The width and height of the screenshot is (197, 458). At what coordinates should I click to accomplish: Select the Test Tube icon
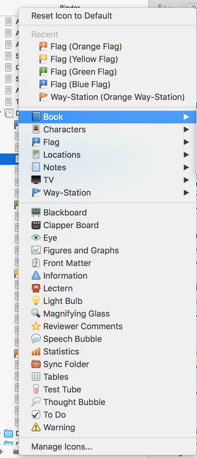pos(36,389)
